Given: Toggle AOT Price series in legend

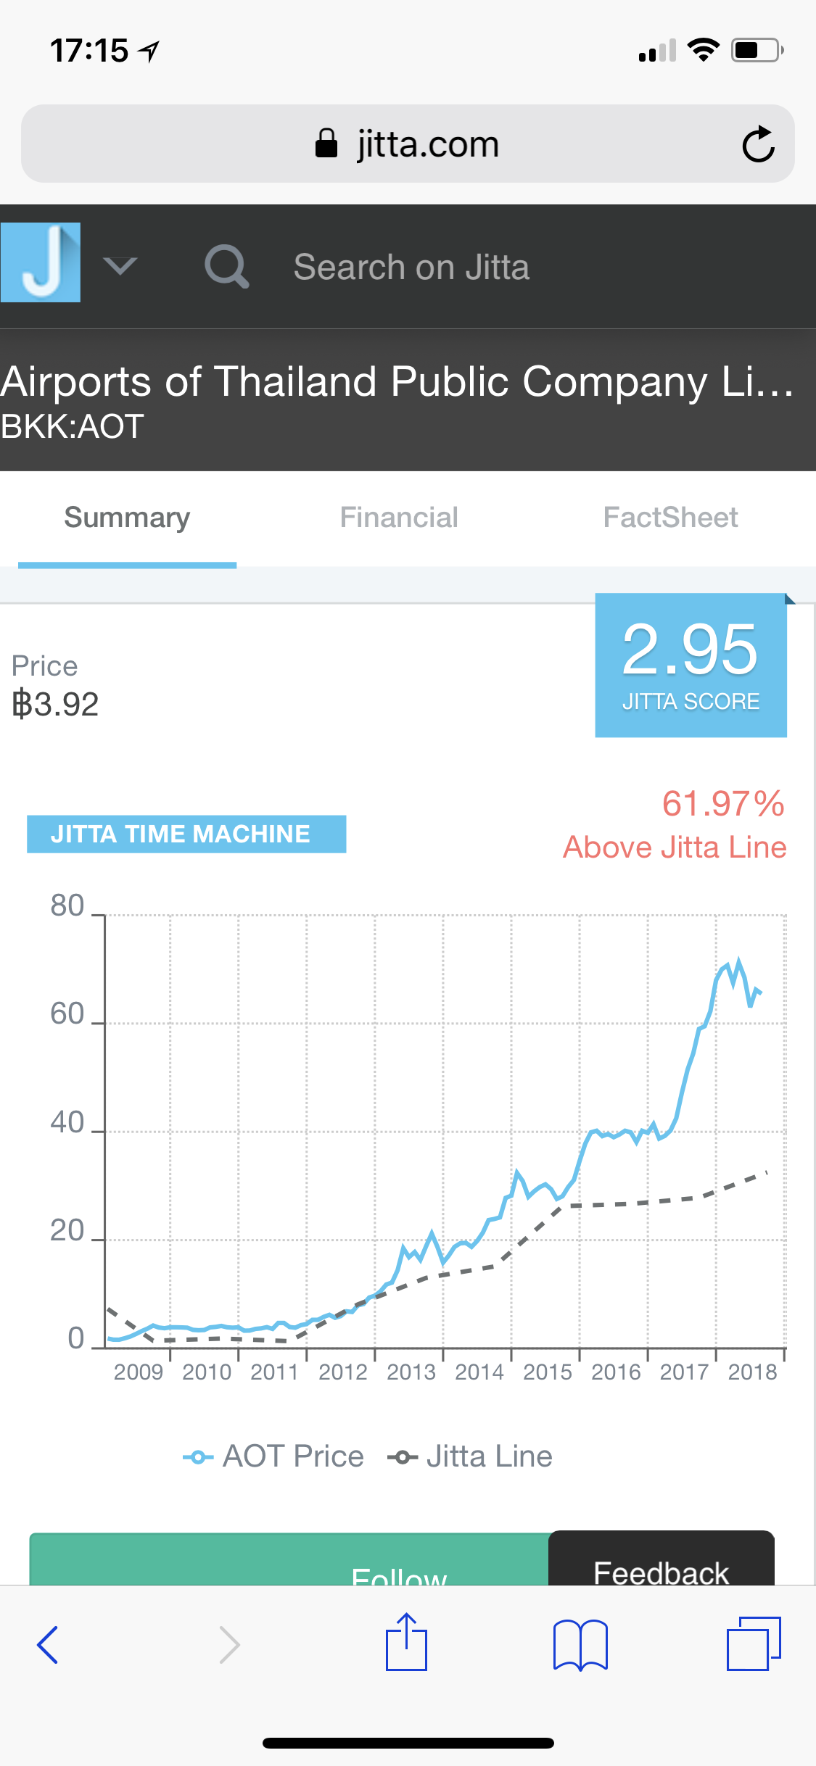Looking at the screenshot, I should [273, 1456].
